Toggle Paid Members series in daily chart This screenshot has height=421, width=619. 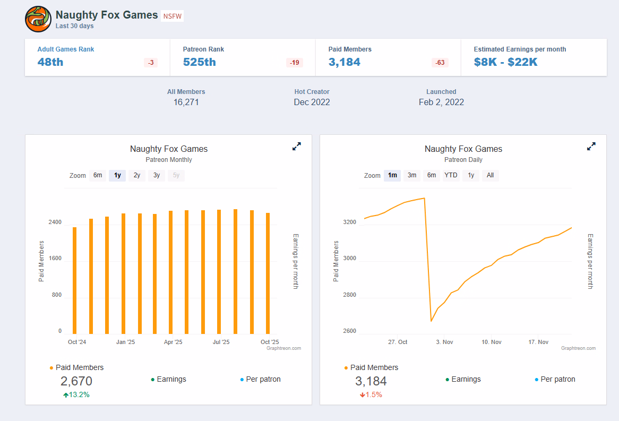point(374,367)
